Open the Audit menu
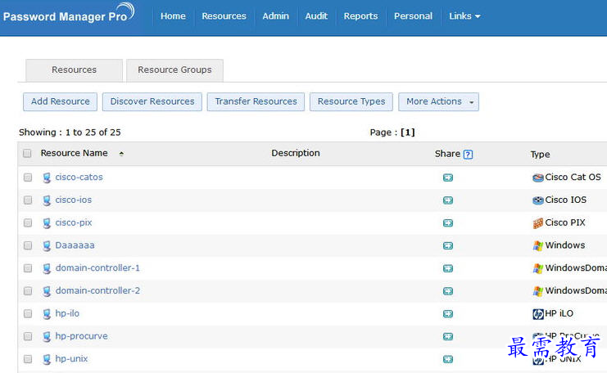 coord(316,16)
